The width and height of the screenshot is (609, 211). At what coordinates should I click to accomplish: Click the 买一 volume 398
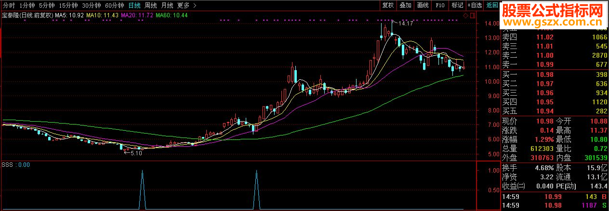[x=601, y=74]
